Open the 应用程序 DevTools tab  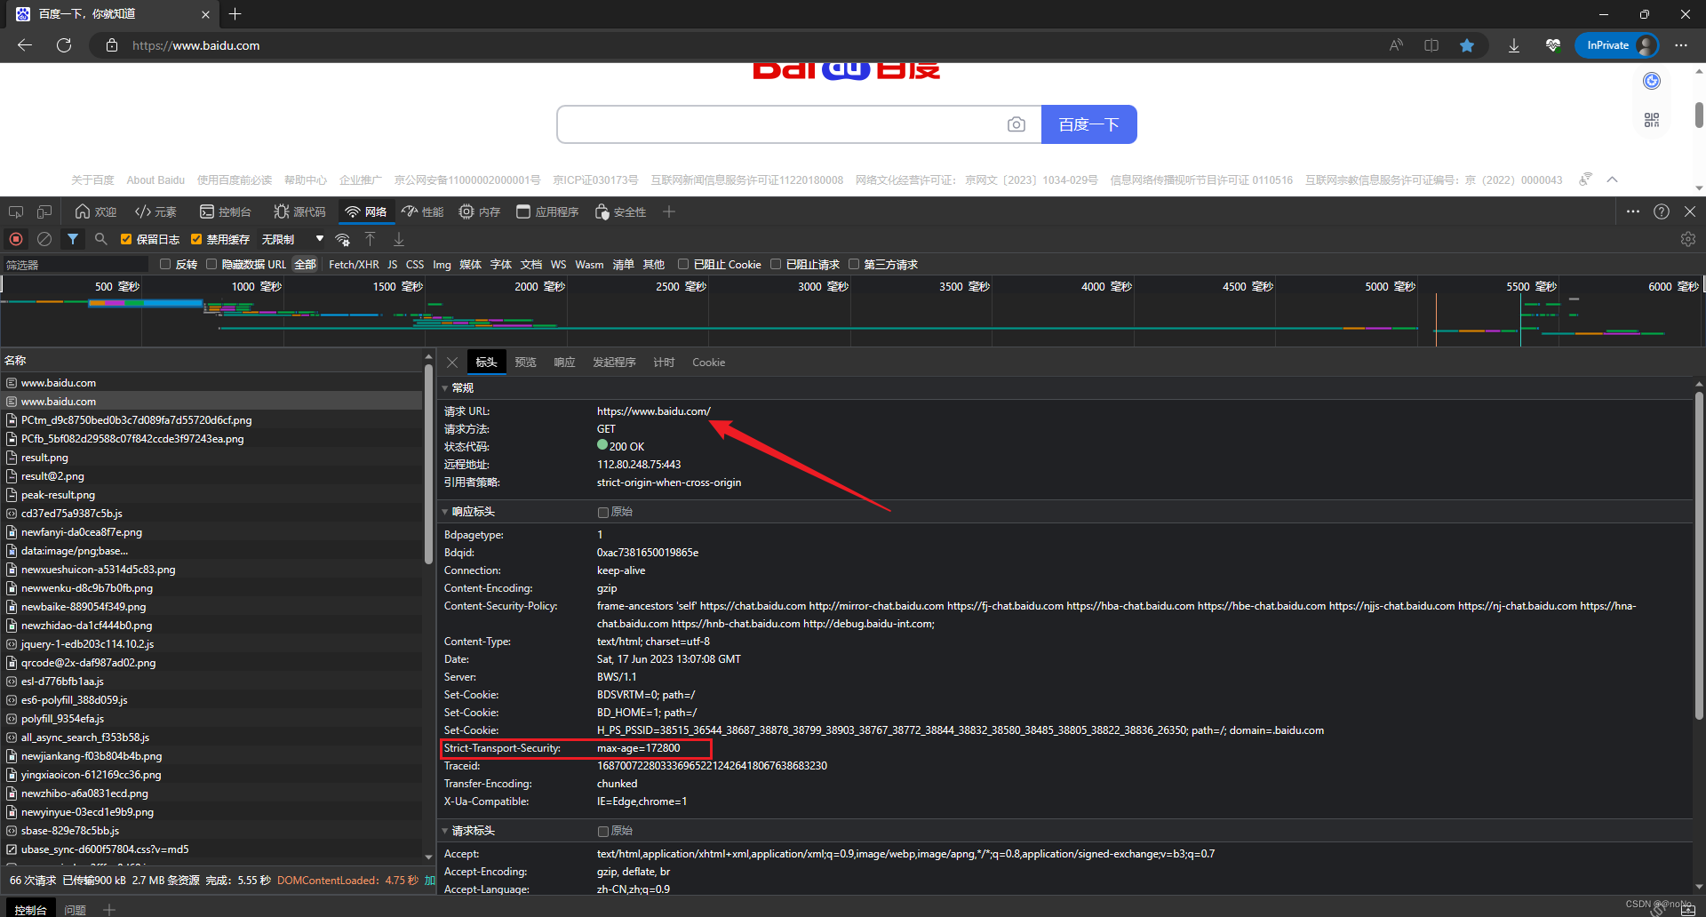coord(547,211)
